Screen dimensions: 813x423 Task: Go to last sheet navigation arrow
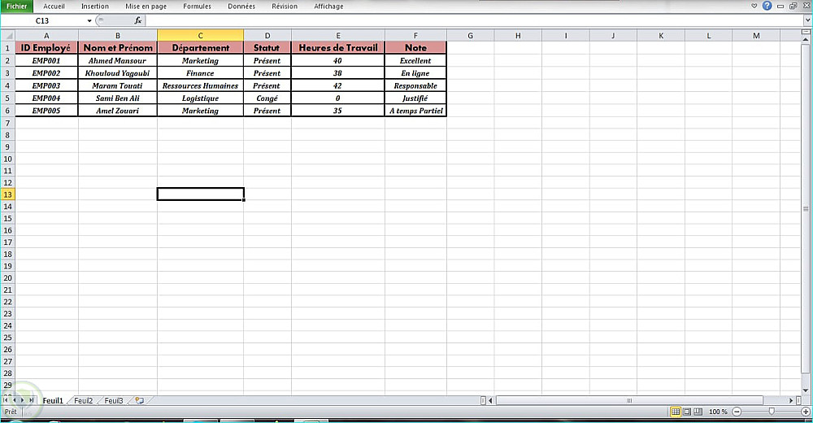coord(31,400)
